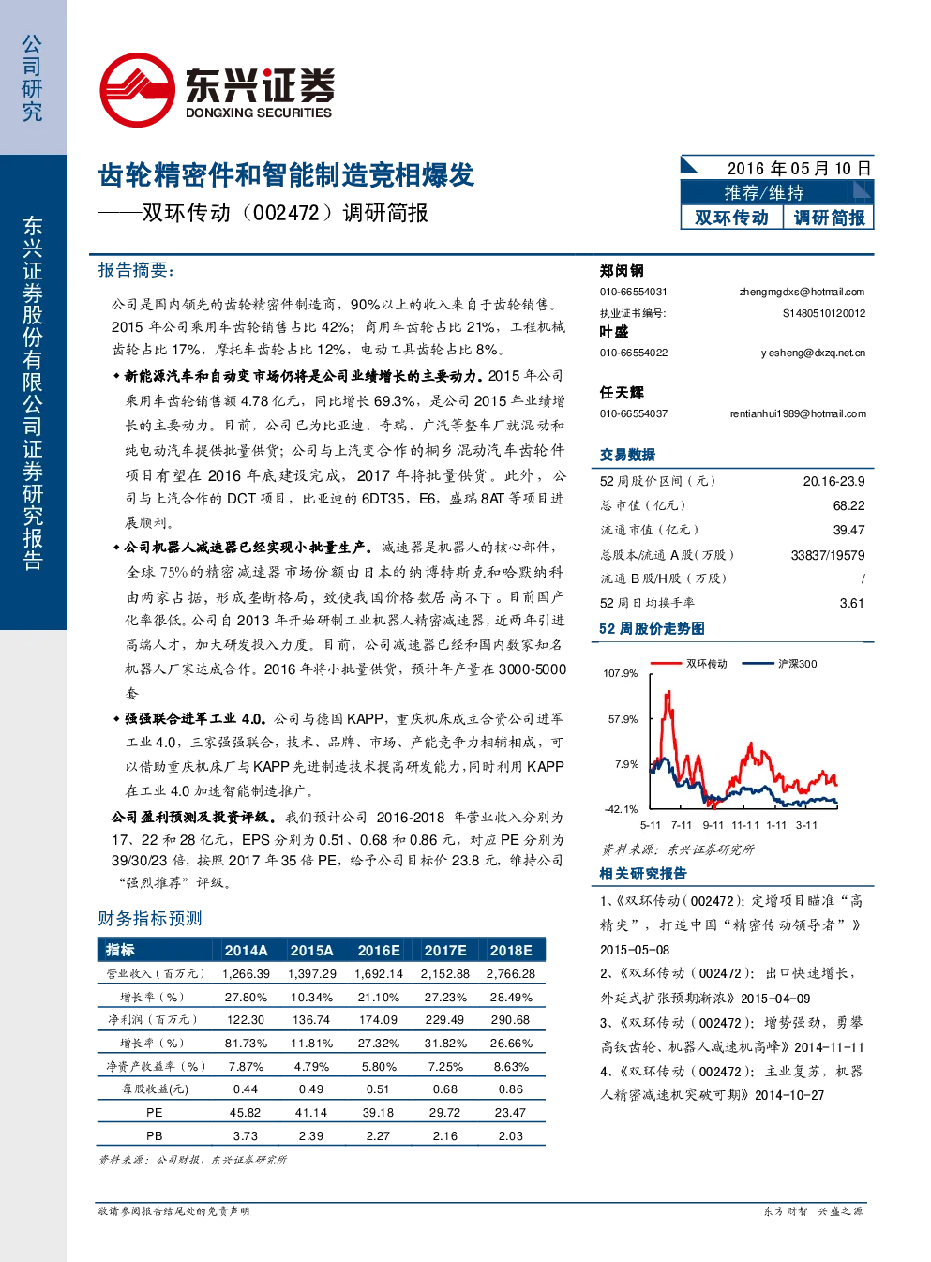The height and width of the screenshot is (1262, 931).
Task: Click the 2014A revenue cell 1,266.39
Action: click(x=246, y=974)
